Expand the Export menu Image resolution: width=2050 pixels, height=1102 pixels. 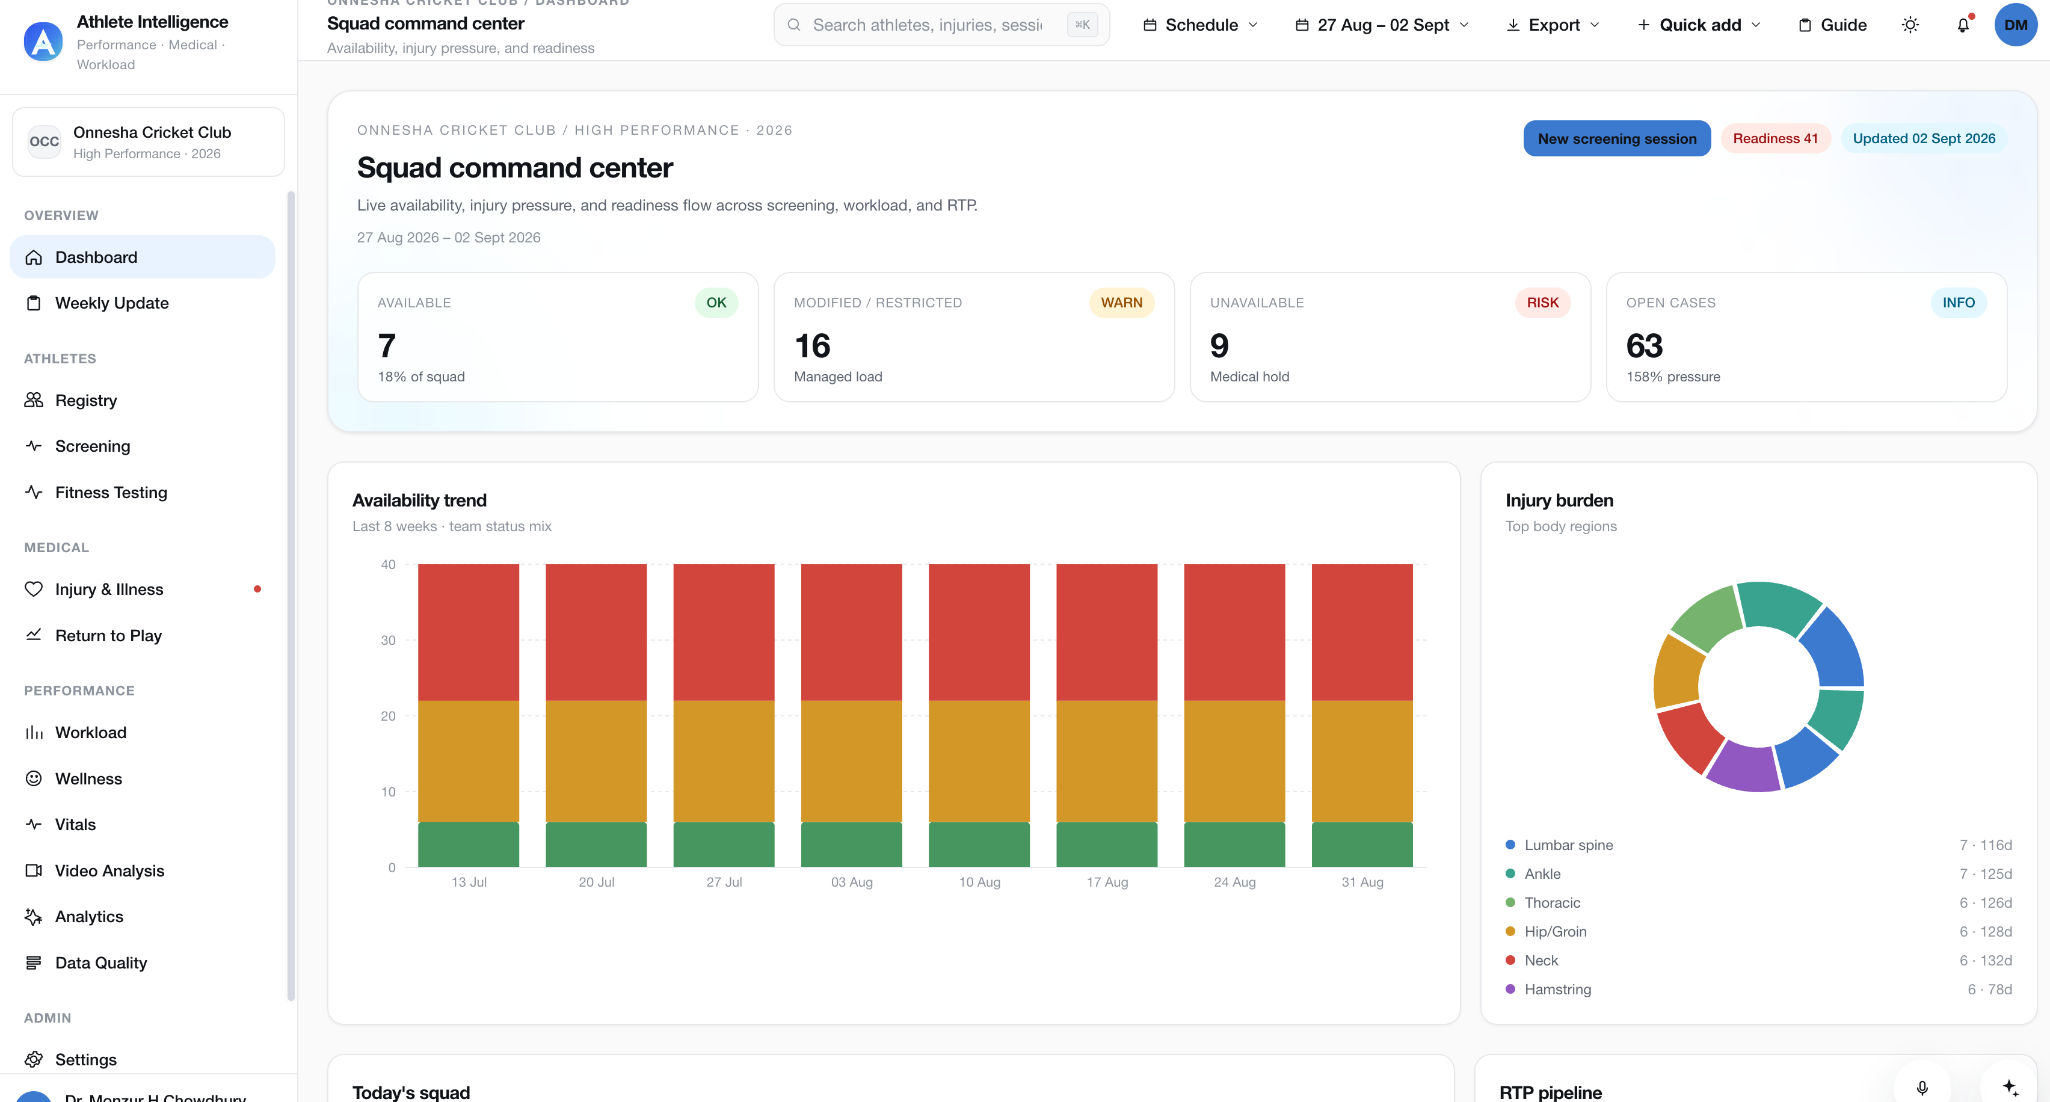(x=1553, y=25)
